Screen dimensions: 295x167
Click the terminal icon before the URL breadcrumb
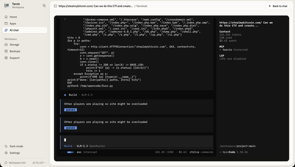click(x=55, y=6)
